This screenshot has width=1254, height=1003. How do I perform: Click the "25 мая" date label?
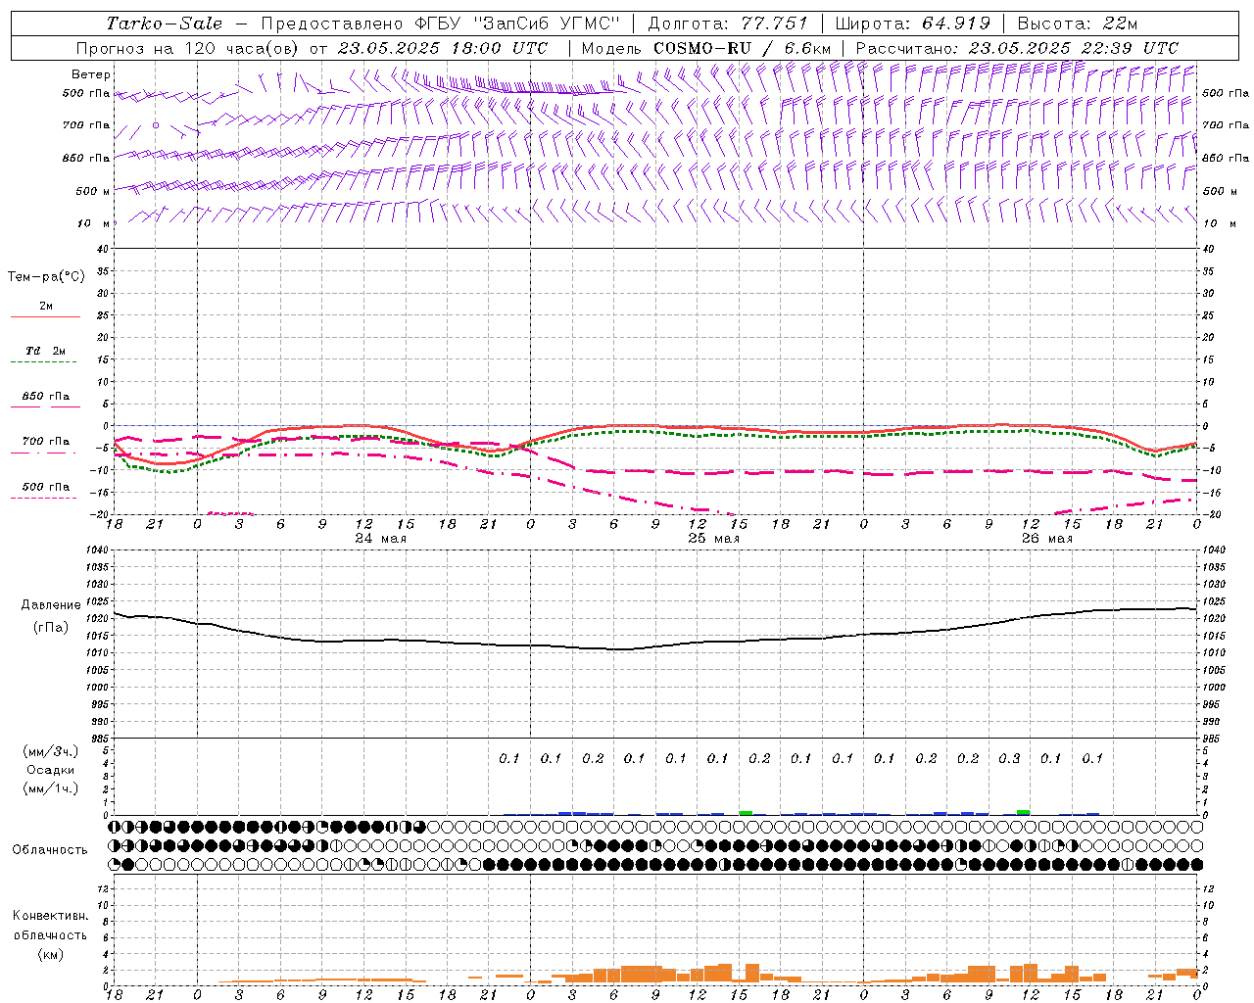713,539
